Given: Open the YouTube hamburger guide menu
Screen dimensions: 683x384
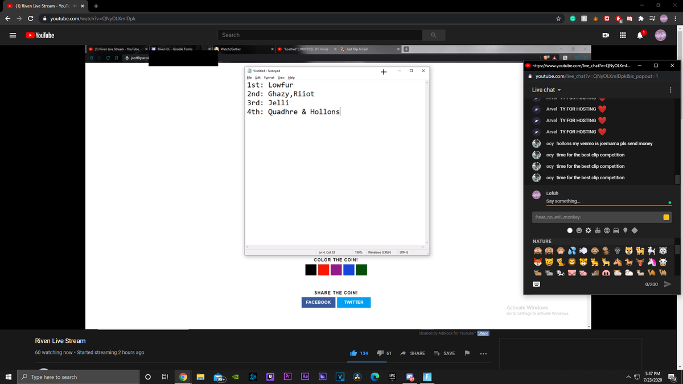Looking at the screenshot, I should [x=12, y=35].
